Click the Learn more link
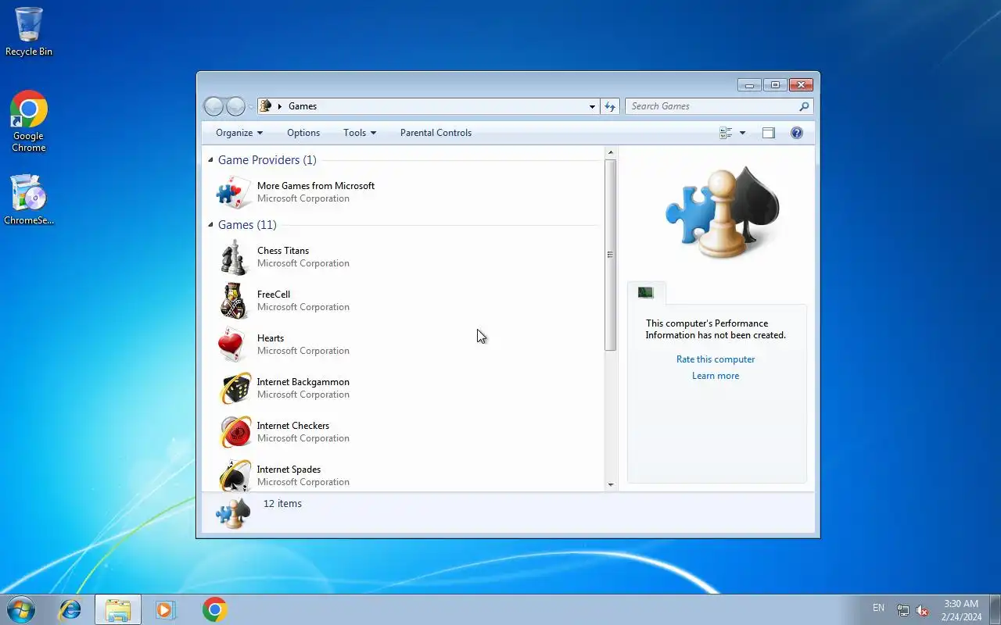This screenshot has height=625, width=1001. [x=716, y=376]
